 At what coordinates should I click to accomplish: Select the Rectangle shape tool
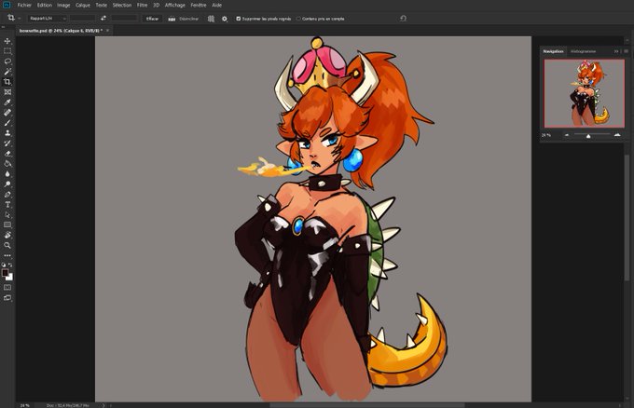(7, 225)
